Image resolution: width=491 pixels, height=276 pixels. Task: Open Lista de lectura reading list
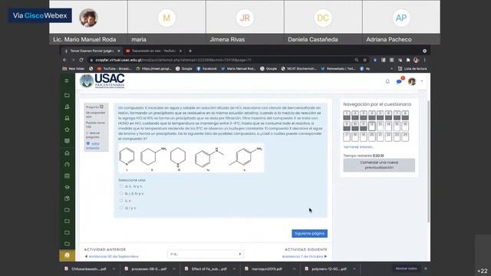pos(413,68)
